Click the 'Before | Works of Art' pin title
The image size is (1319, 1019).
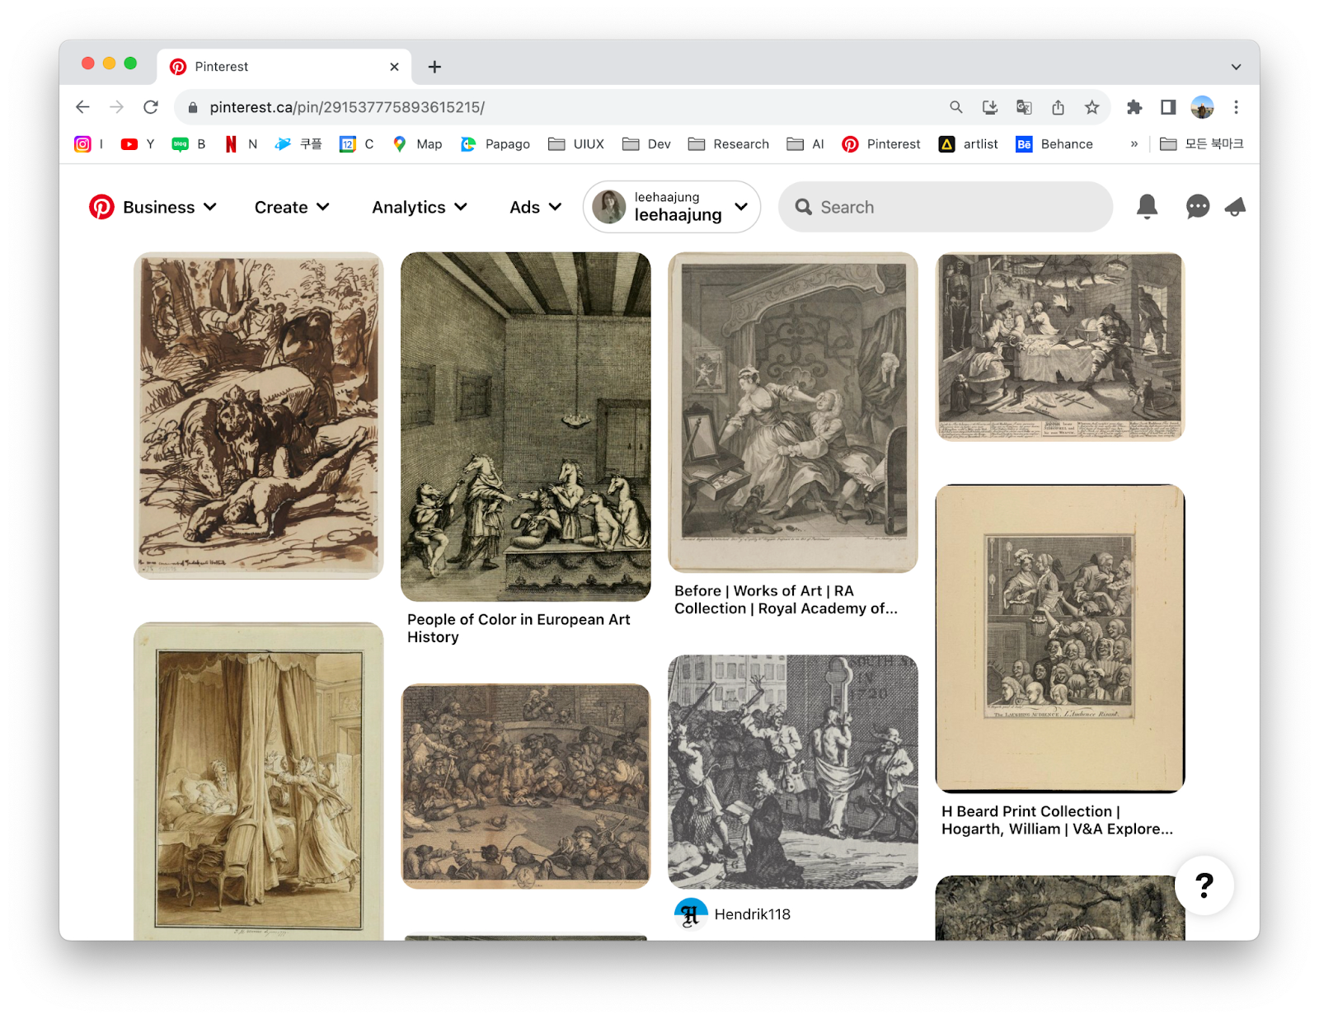[786, 599]
